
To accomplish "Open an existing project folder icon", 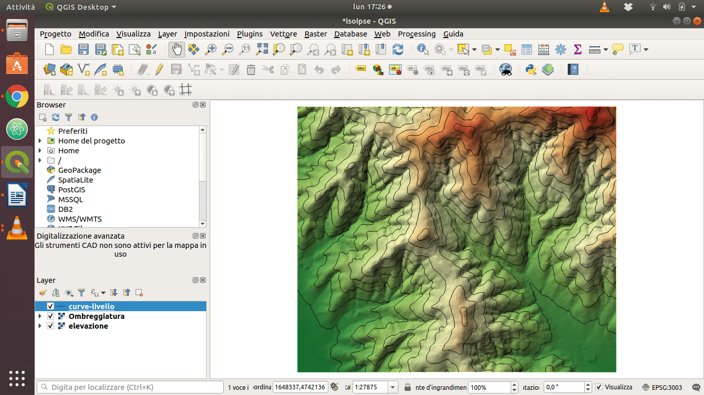I will [x=66, y=49].
